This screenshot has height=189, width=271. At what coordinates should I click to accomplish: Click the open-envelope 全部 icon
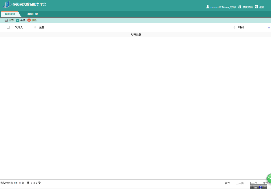[6, 20]
